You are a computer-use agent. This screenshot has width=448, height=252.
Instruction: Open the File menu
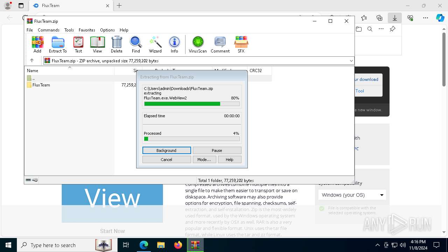tap(30, 30)
